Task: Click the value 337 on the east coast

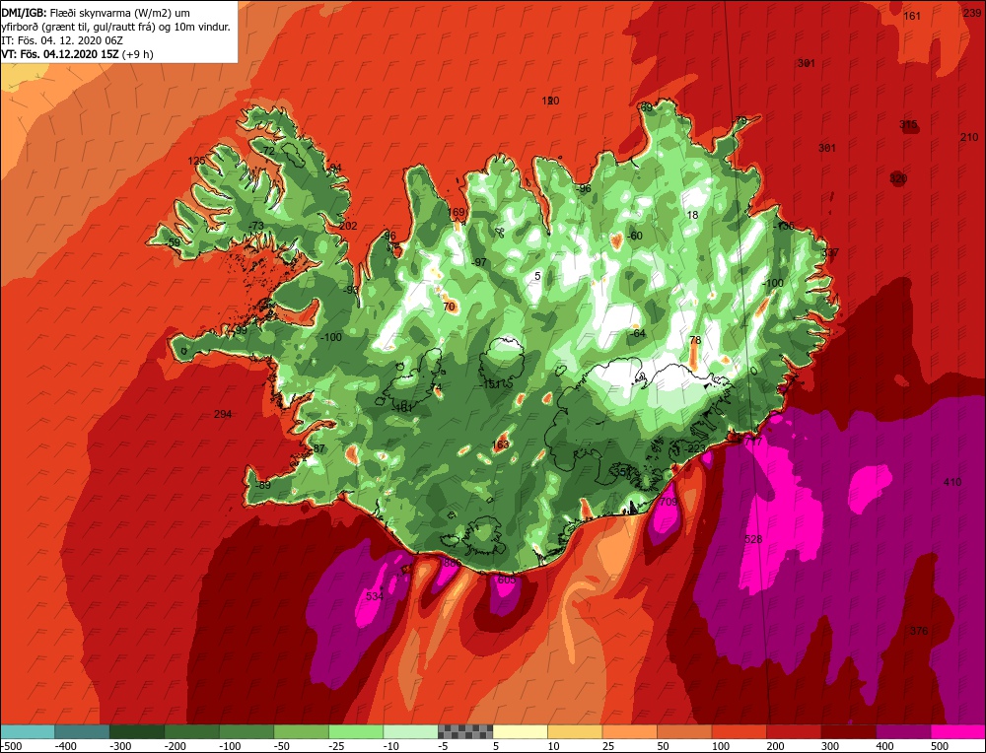Action: 830,252
